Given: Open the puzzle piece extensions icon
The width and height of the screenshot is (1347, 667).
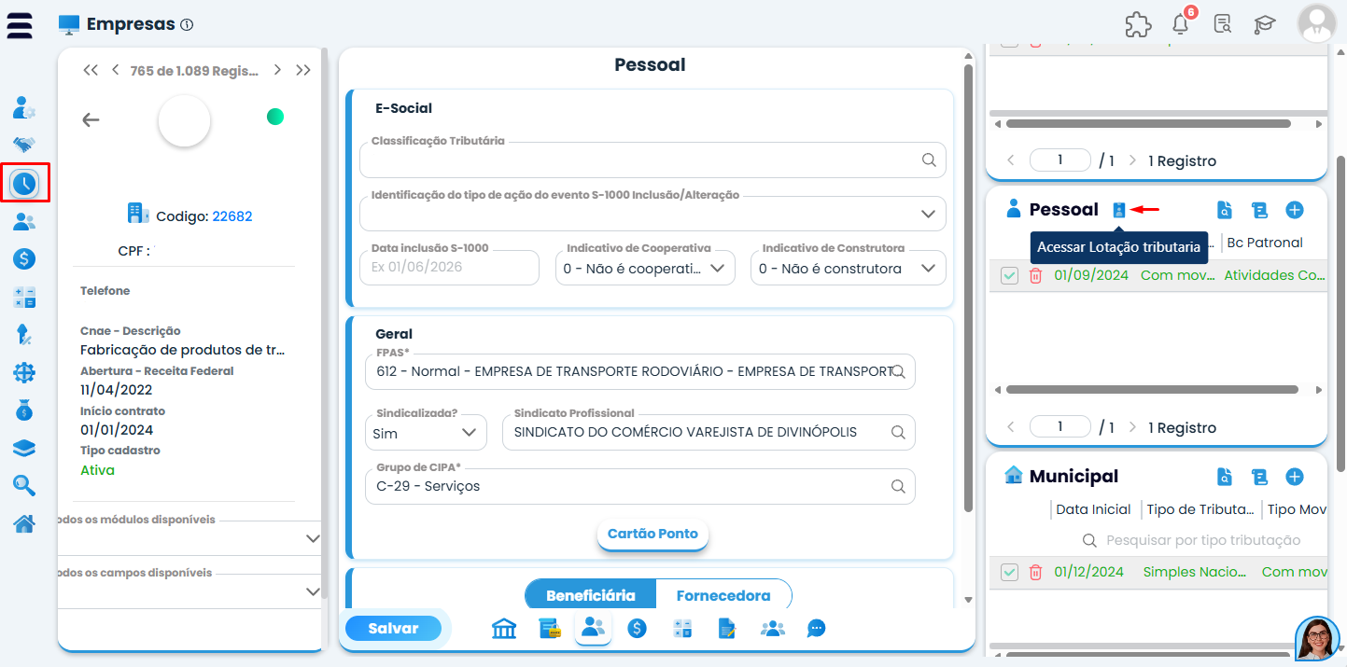Looking at the screenshot, I should tap(1138, 25).
